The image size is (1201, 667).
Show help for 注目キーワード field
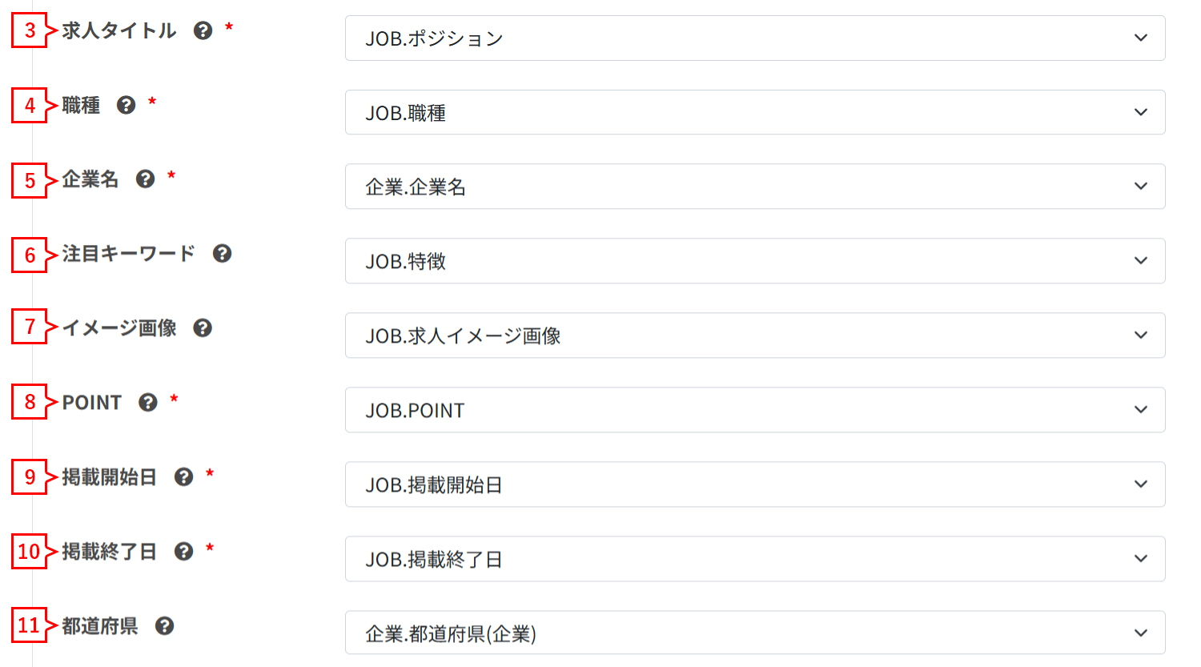[222, 253]
